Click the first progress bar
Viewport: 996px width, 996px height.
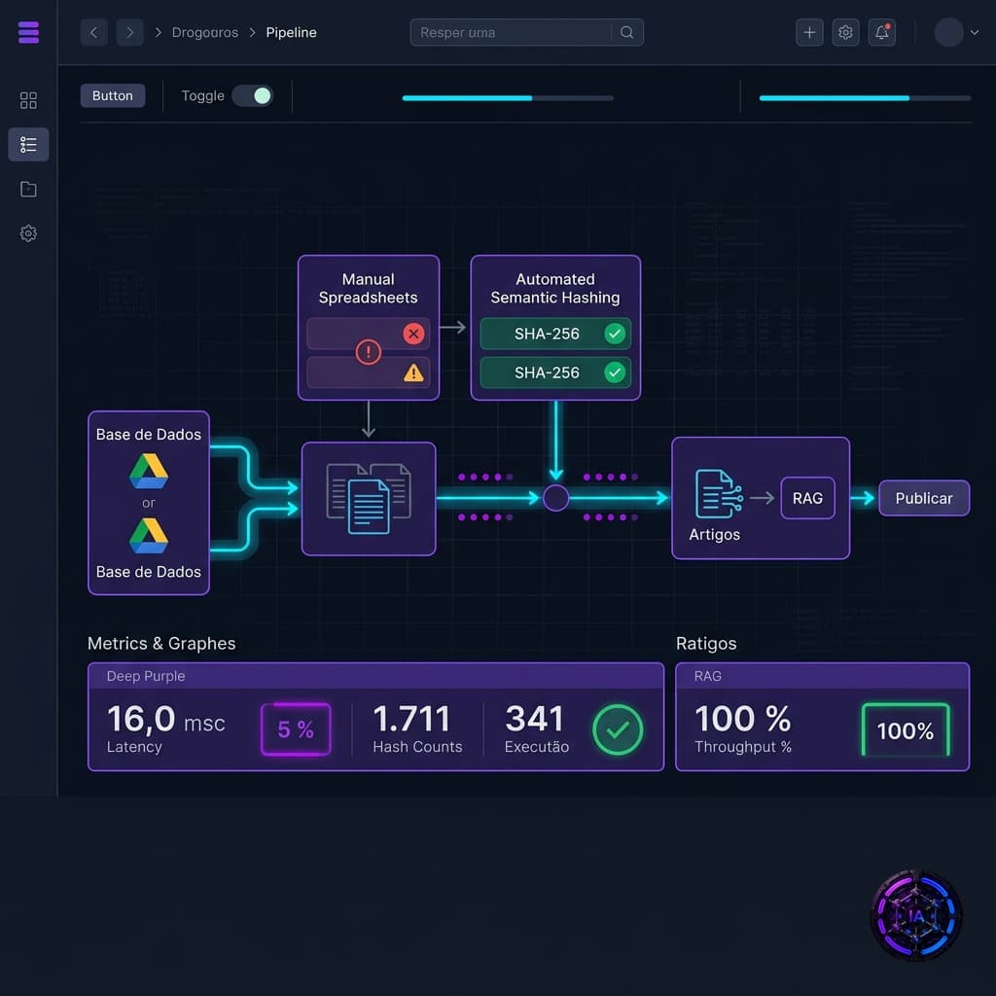click(x=508, y=98)
